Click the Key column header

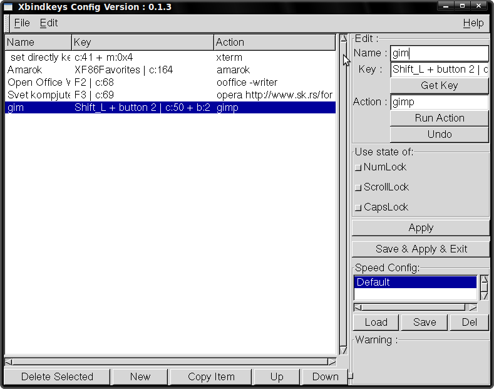click(x=142, y=43)
